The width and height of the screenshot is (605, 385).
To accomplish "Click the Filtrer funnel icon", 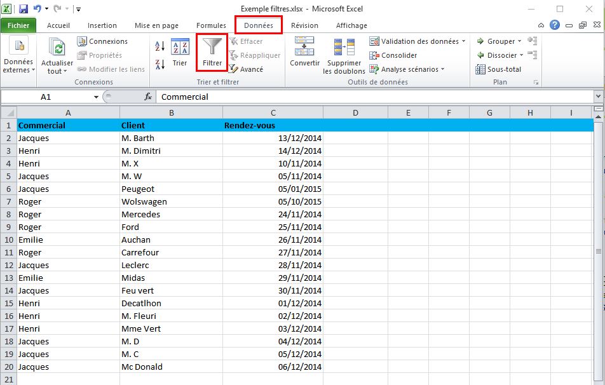I will click(212, 48).
